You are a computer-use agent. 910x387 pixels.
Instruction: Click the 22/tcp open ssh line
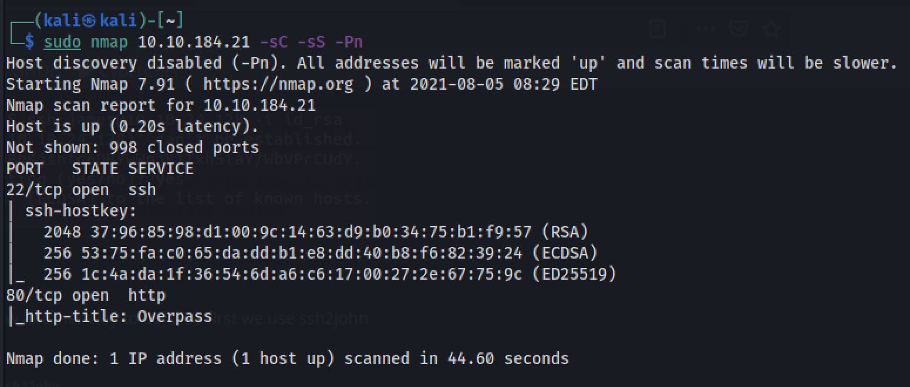pos(81,190)
